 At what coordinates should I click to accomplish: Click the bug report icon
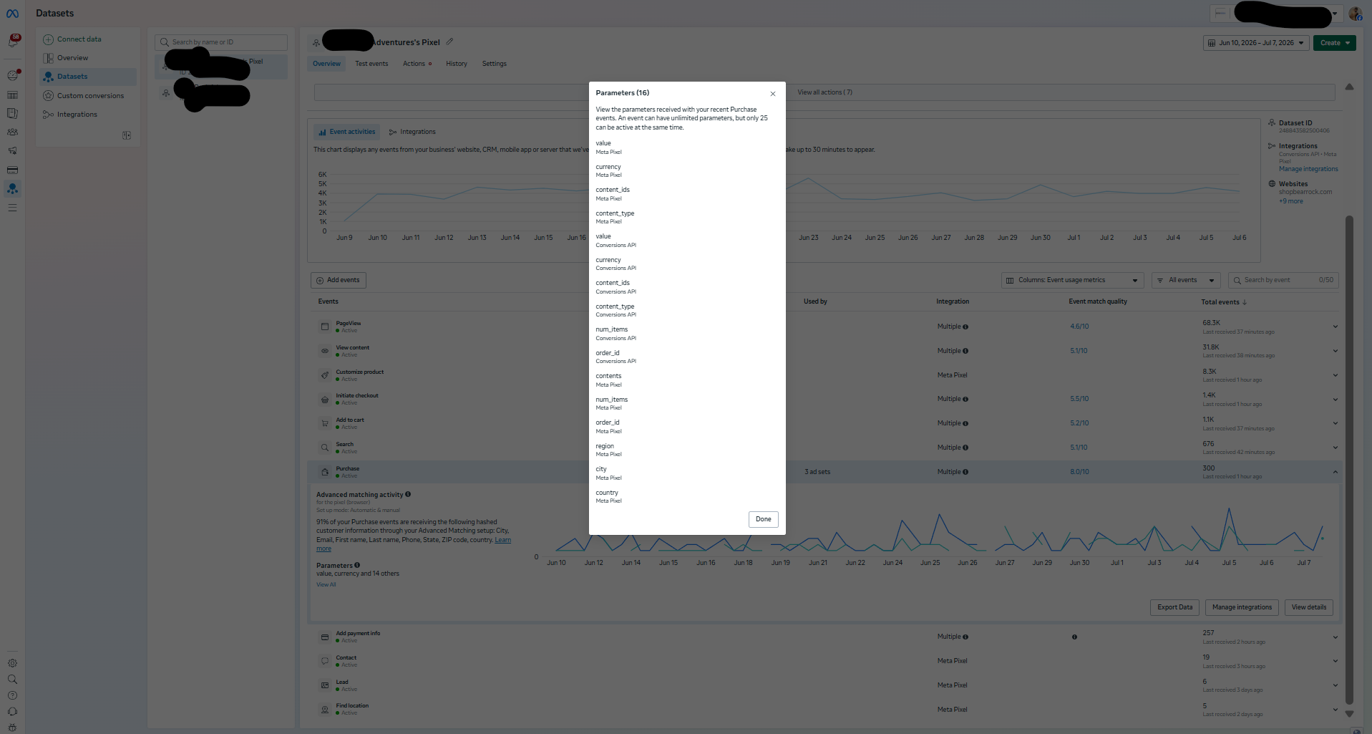13,727
